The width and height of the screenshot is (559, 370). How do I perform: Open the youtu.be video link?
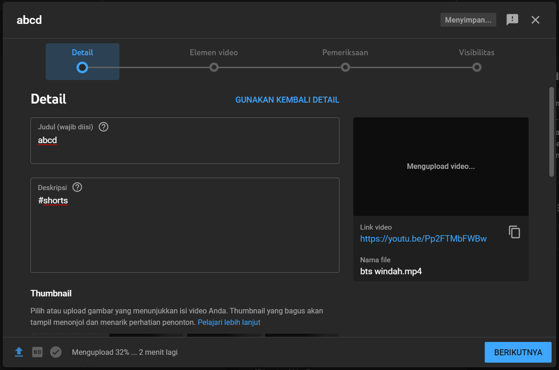tap(423, 238)
